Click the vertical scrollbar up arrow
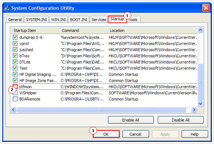Screen dimensions: 214x144 tap(200, 30)
